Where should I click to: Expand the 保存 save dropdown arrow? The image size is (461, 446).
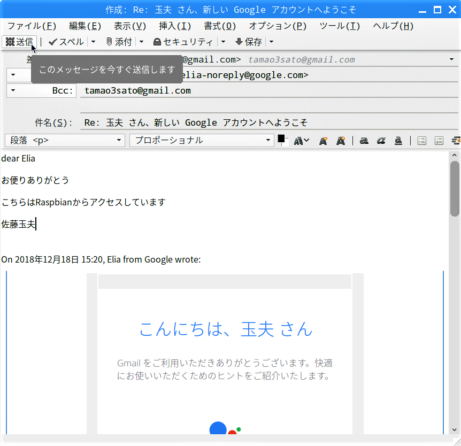tap(271, 42)
